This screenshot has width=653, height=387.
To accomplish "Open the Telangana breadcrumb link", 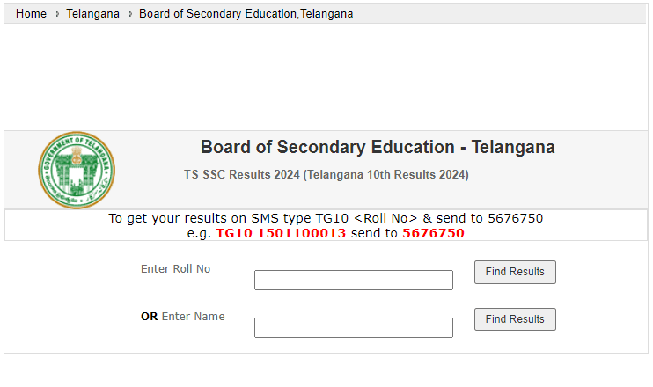I will click(x=92, y=14).
